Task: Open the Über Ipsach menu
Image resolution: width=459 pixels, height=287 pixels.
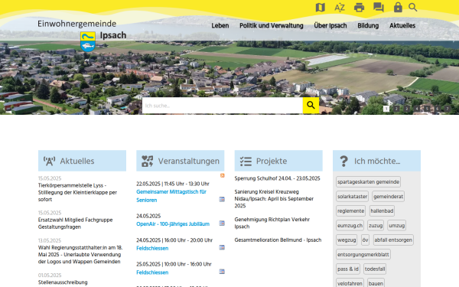Action: coord(330,26)
